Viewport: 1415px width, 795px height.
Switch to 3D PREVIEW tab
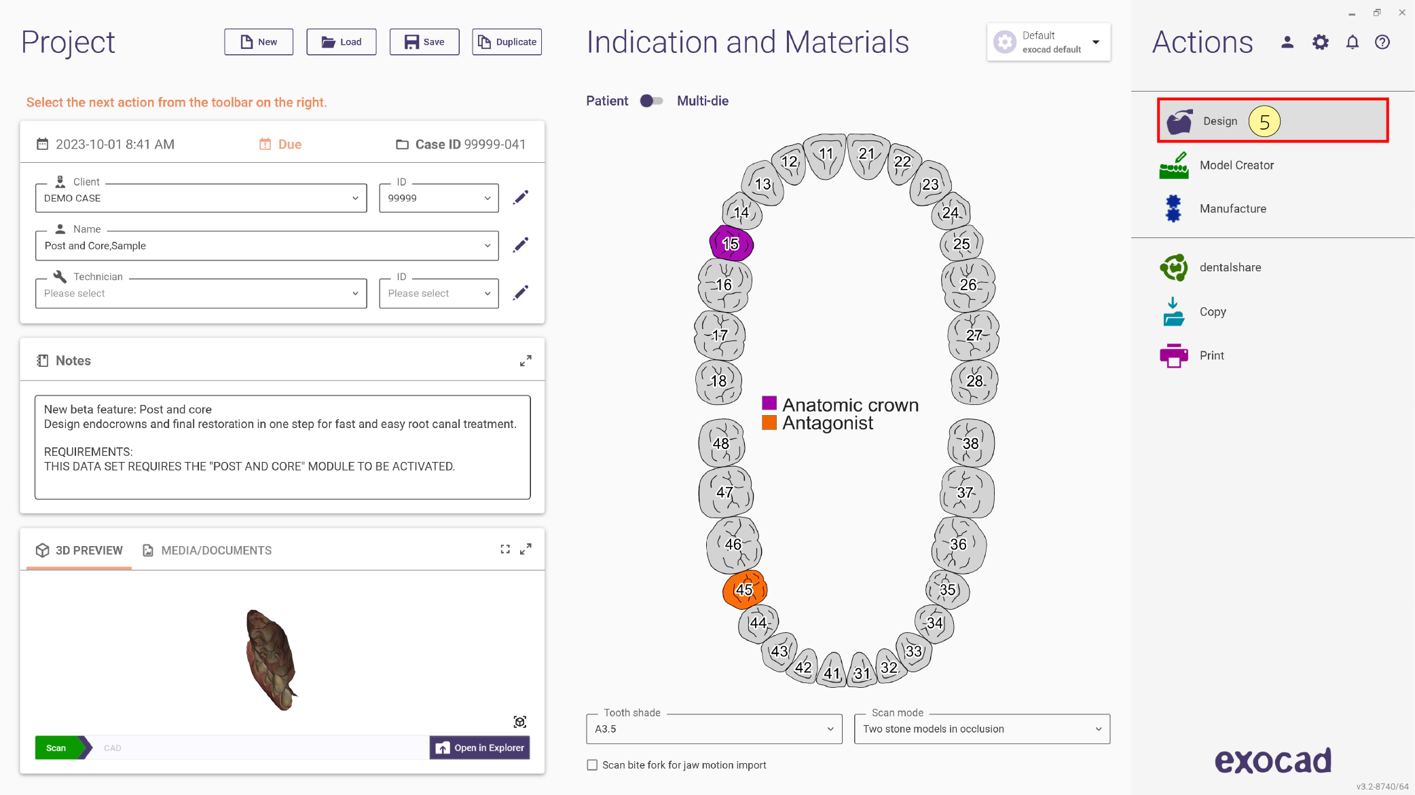pos(79,550)
